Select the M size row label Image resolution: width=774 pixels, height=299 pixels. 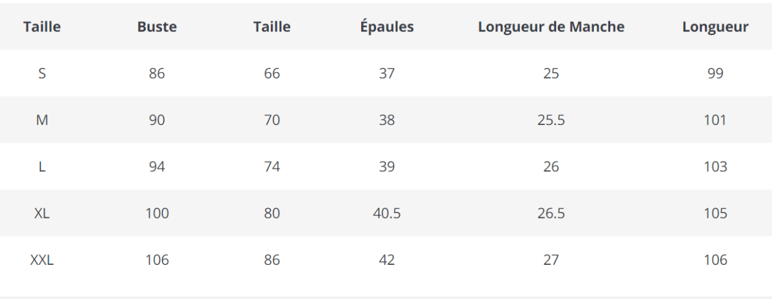point(42,120)
